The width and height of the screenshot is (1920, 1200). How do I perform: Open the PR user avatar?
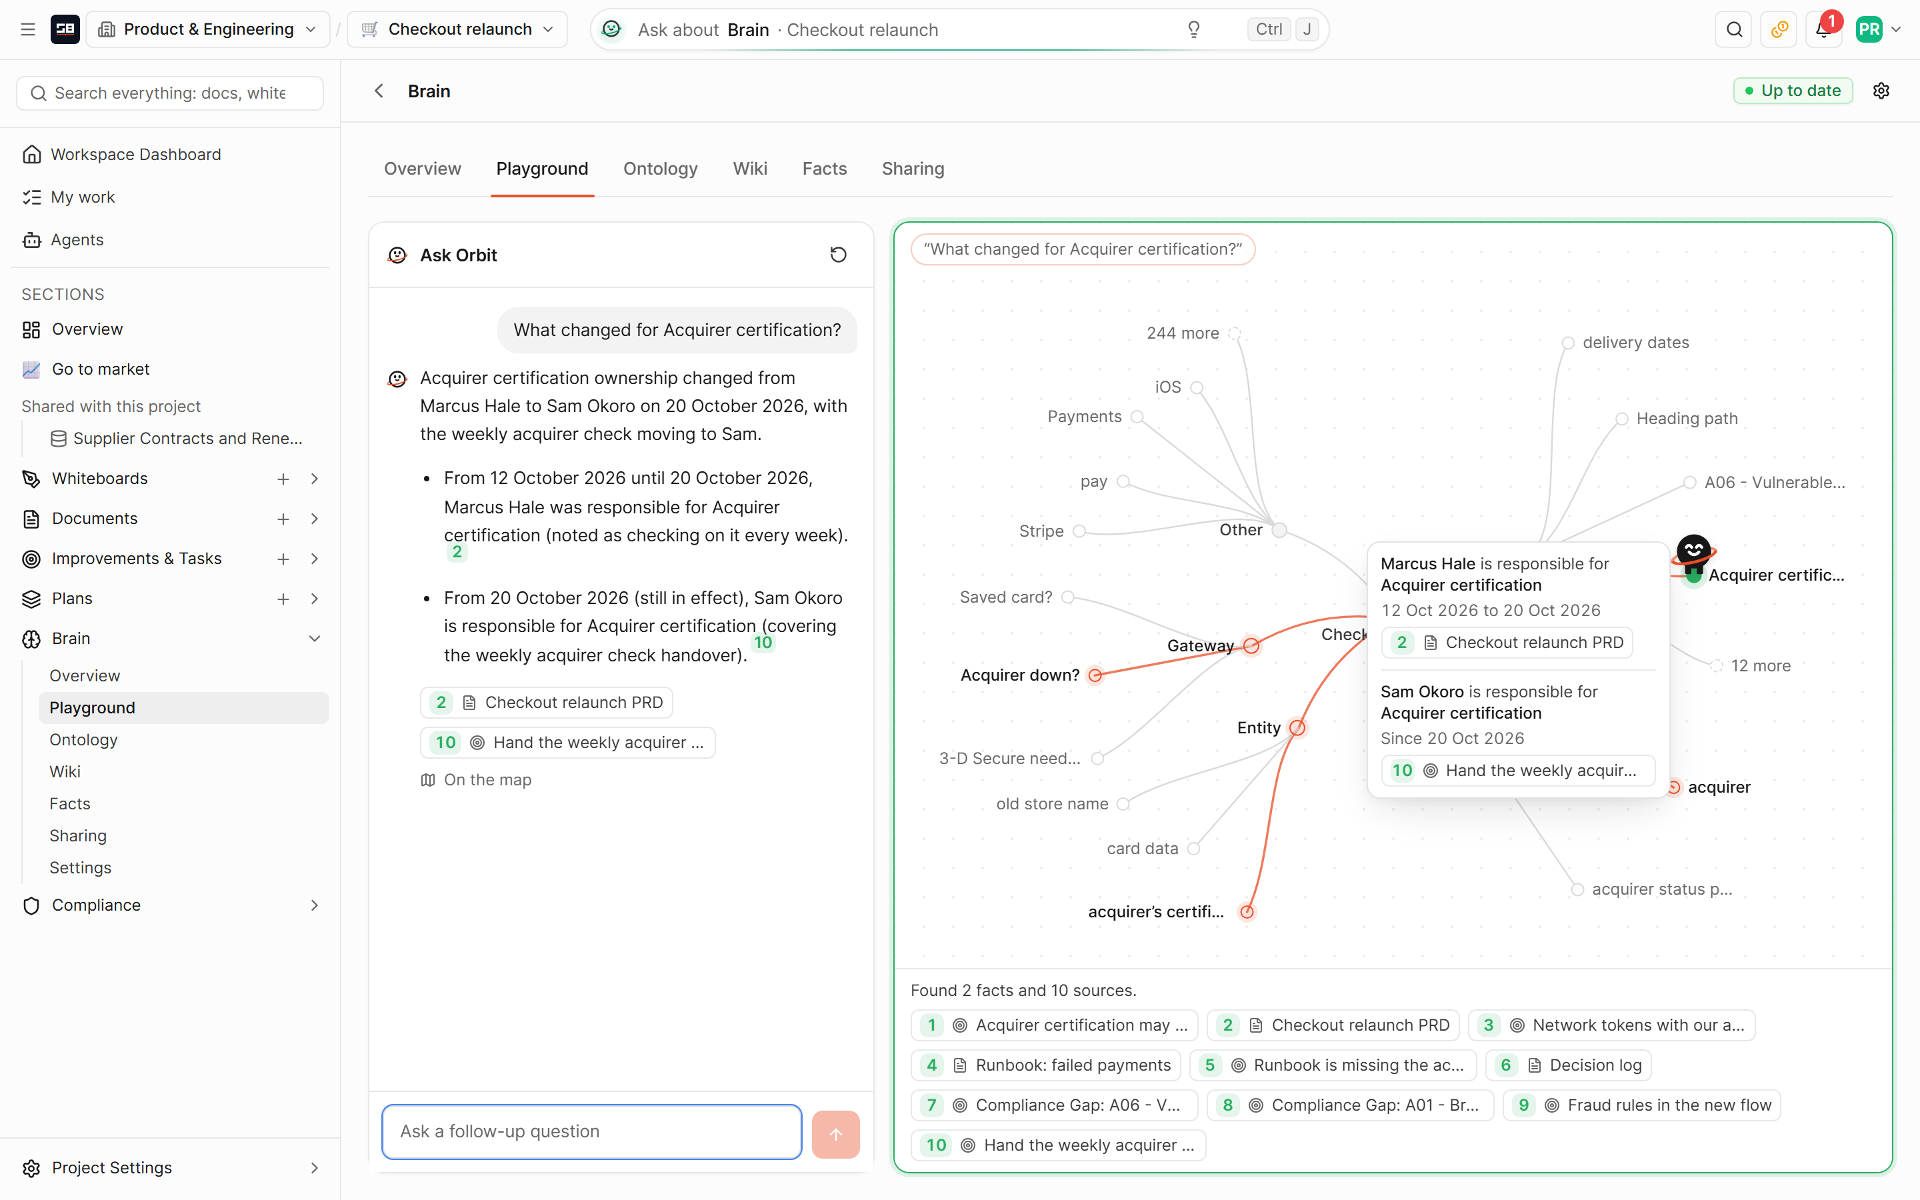1869,29
